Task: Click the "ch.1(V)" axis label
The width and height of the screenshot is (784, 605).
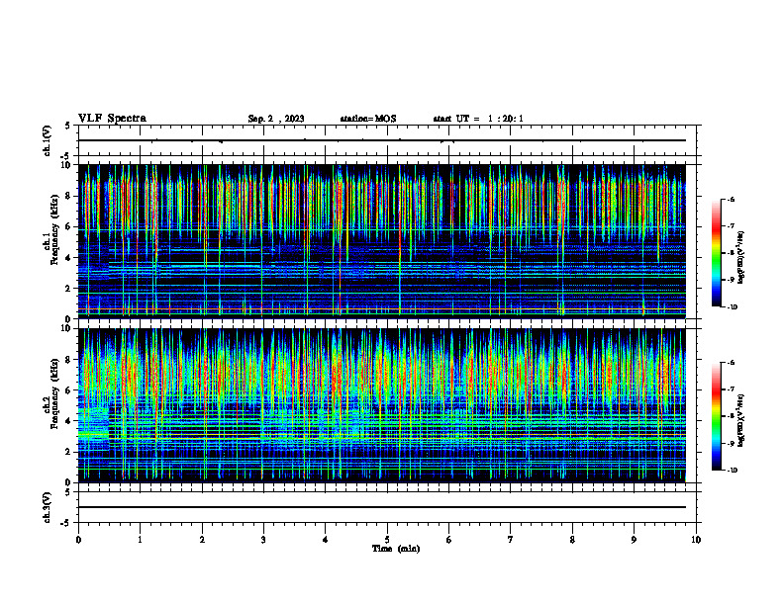Action: [x=47, y=140]
